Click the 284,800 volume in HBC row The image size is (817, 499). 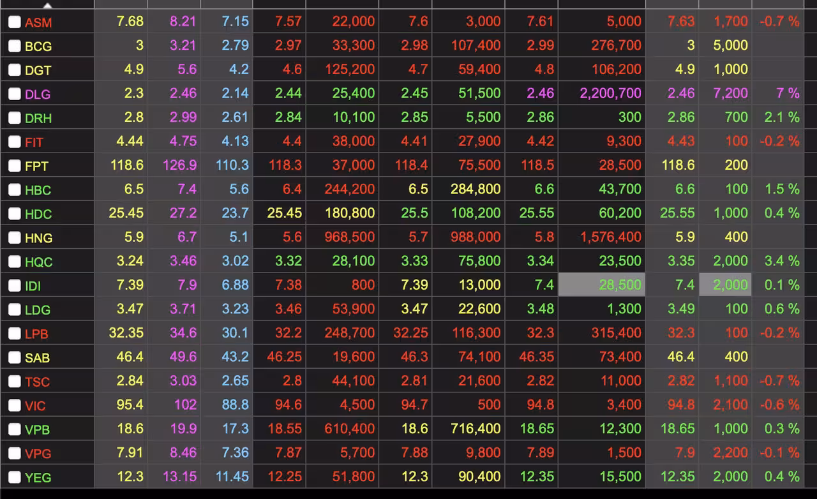coord(476,189)
